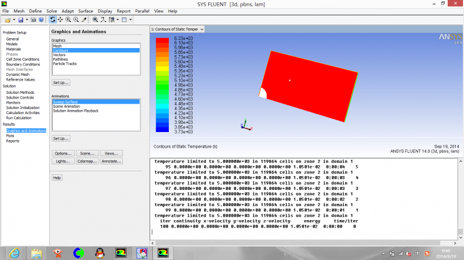Viewport: 464px width, 260px height.
Task: Click Set Up button under Animations
Action: coord(61,138)
